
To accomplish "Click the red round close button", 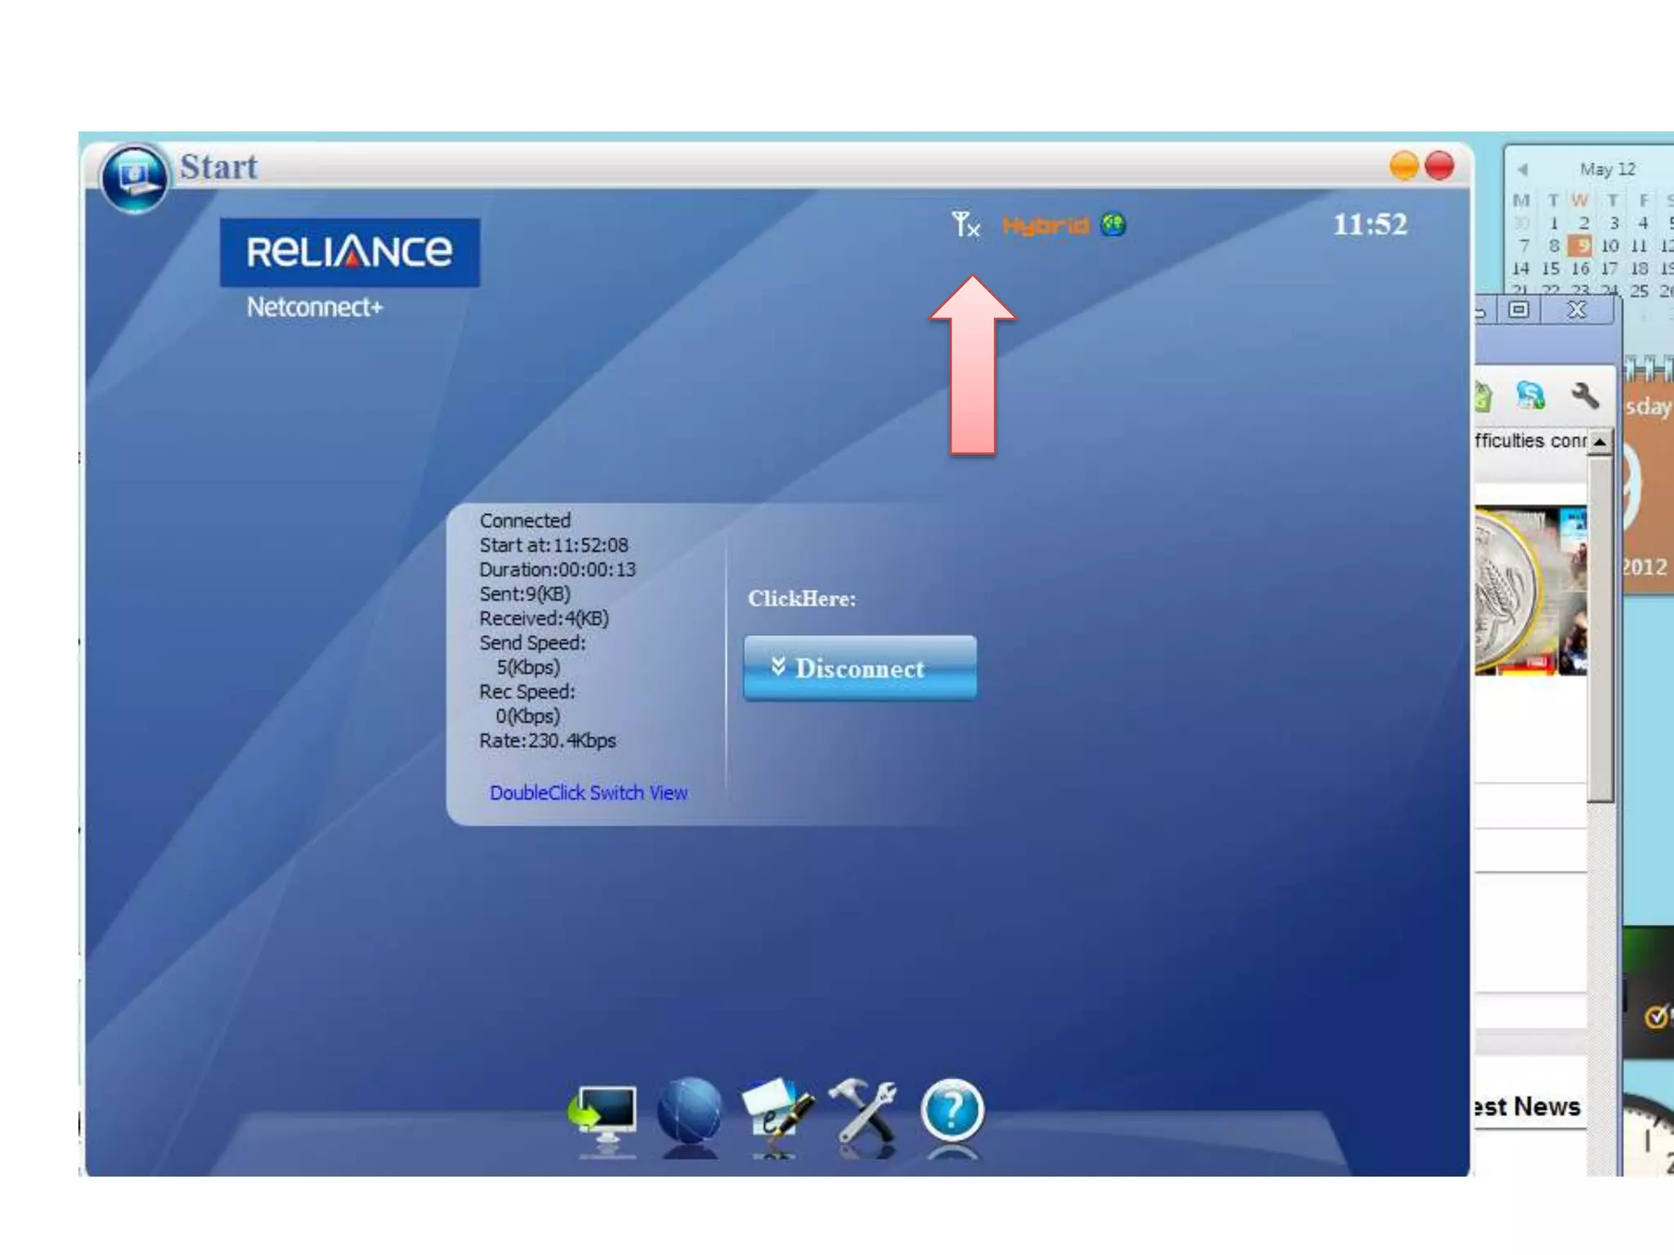I will (x=1439, y=166).
